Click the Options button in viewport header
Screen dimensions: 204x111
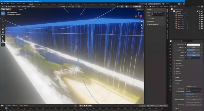click(140, 9)
